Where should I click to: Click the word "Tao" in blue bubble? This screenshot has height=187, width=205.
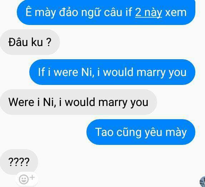click(104, 132)
